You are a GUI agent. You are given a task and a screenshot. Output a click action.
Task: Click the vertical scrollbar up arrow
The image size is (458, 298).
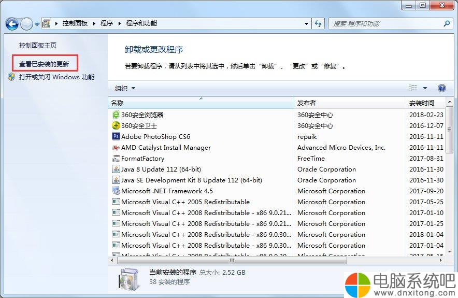(x=450, y=102)
